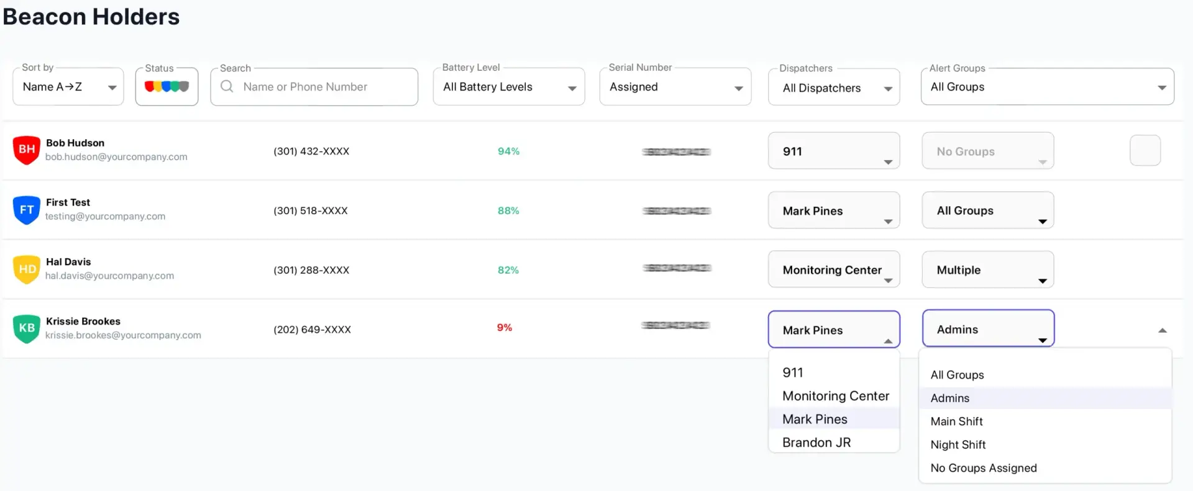Choose No Groups Assigned option
Screen dimensions: 1193x491
click(984, 468)
